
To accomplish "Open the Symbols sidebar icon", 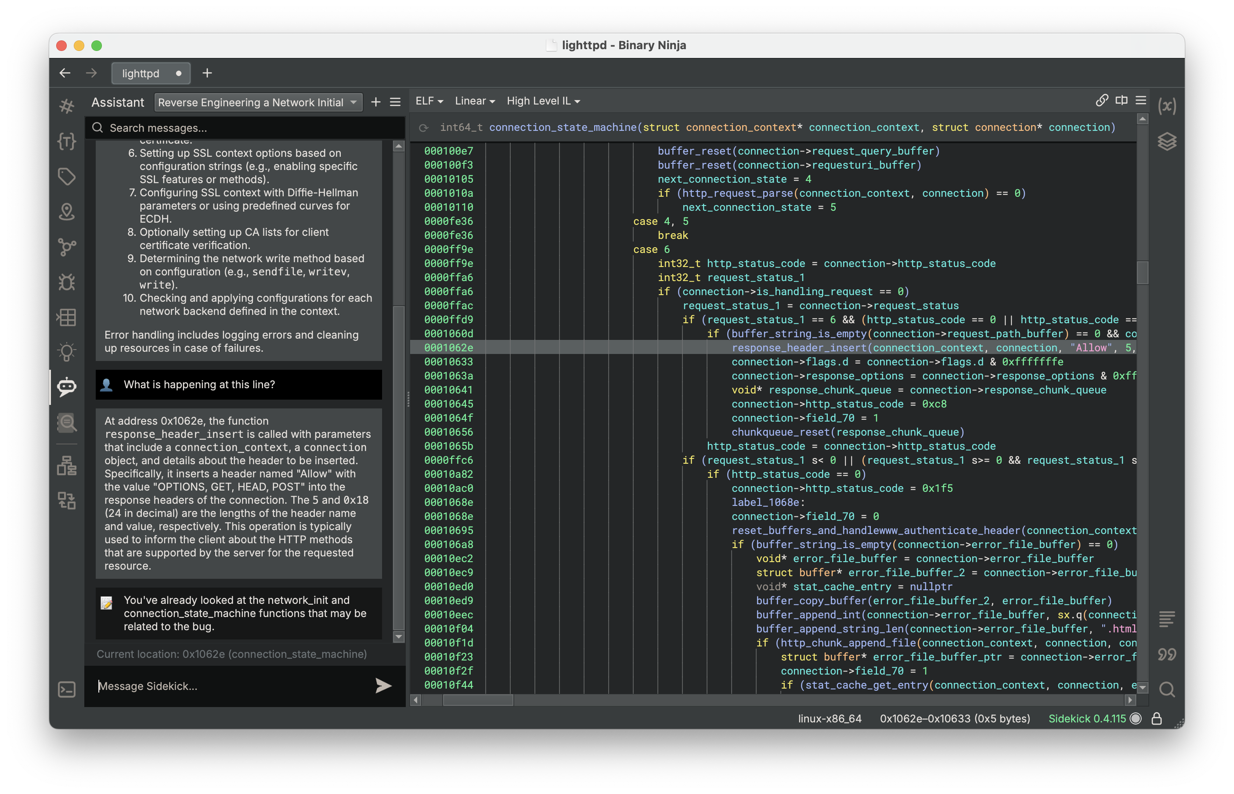I will (66, 106).
